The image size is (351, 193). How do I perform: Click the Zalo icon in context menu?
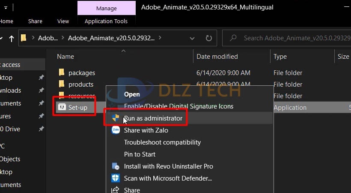[x=116, y=130]
